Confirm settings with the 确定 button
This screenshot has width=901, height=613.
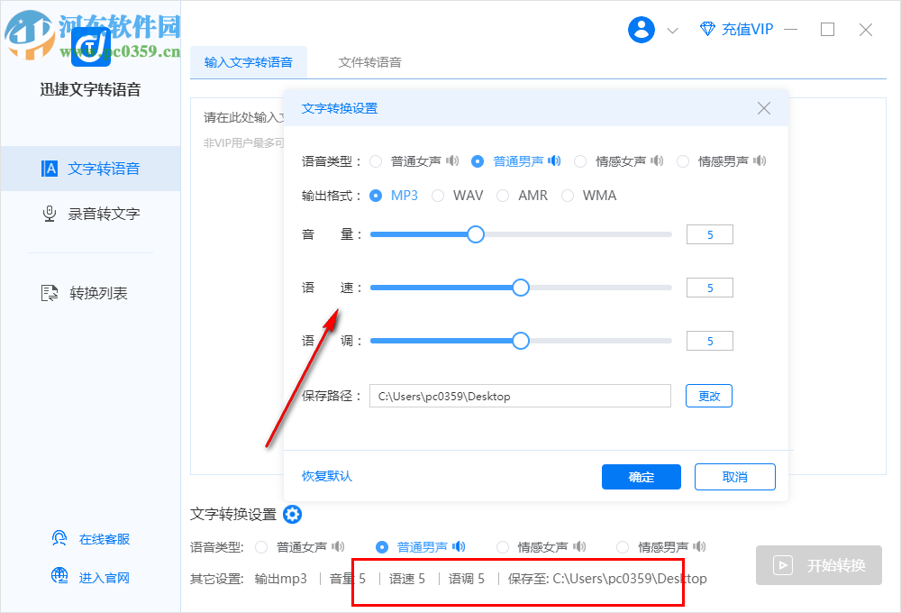(642, 477)
